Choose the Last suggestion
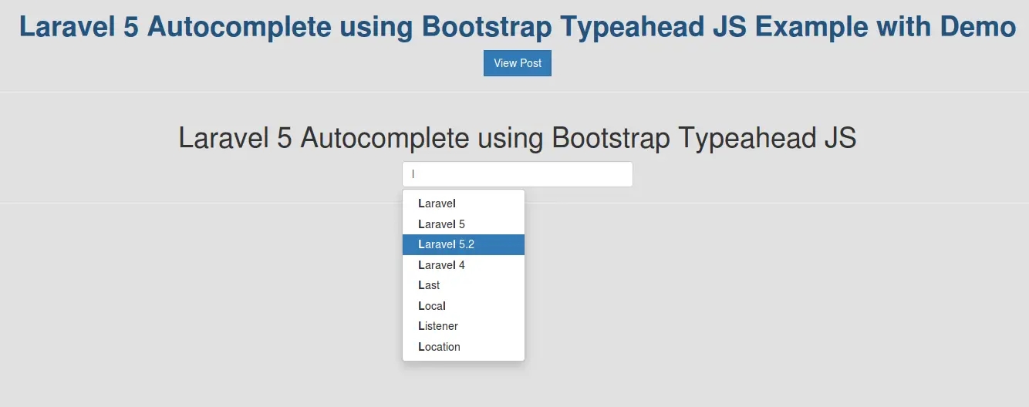 point(430,285)
